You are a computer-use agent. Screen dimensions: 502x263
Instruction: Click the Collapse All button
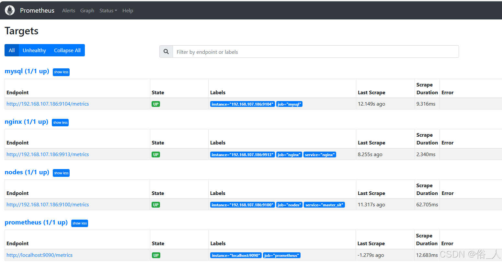(67, 50)
